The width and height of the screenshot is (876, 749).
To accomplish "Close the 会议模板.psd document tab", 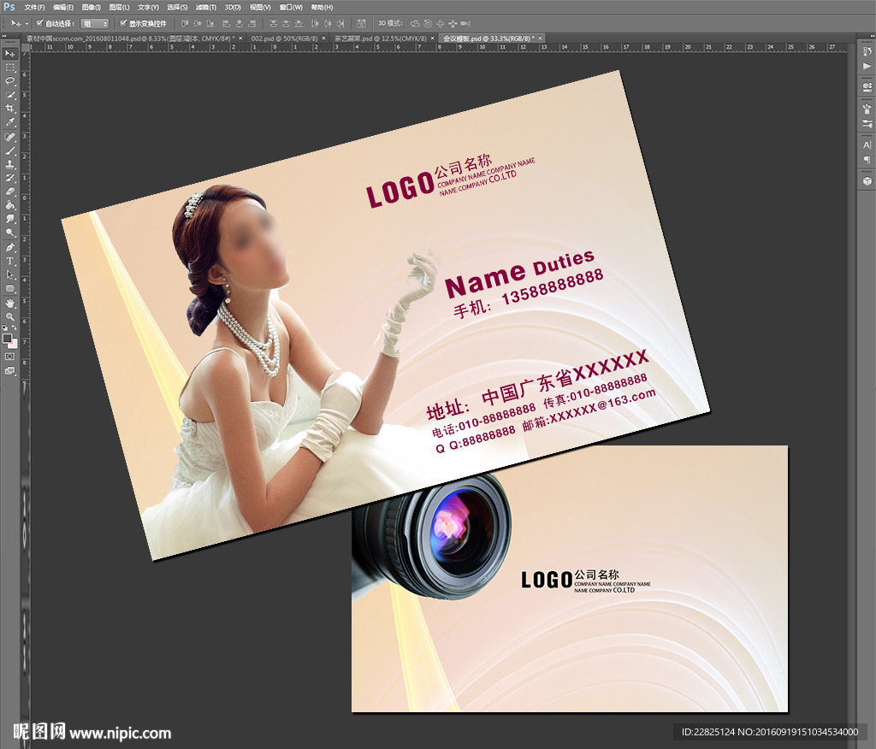I will pos(541,38).
